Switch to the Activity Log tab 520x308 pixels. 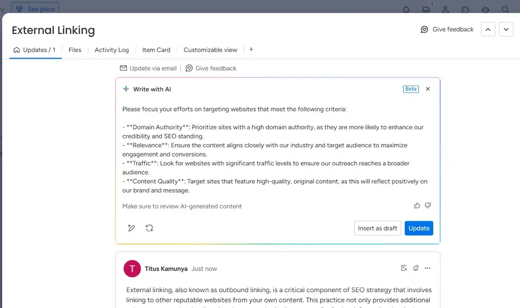pos(112,50)
